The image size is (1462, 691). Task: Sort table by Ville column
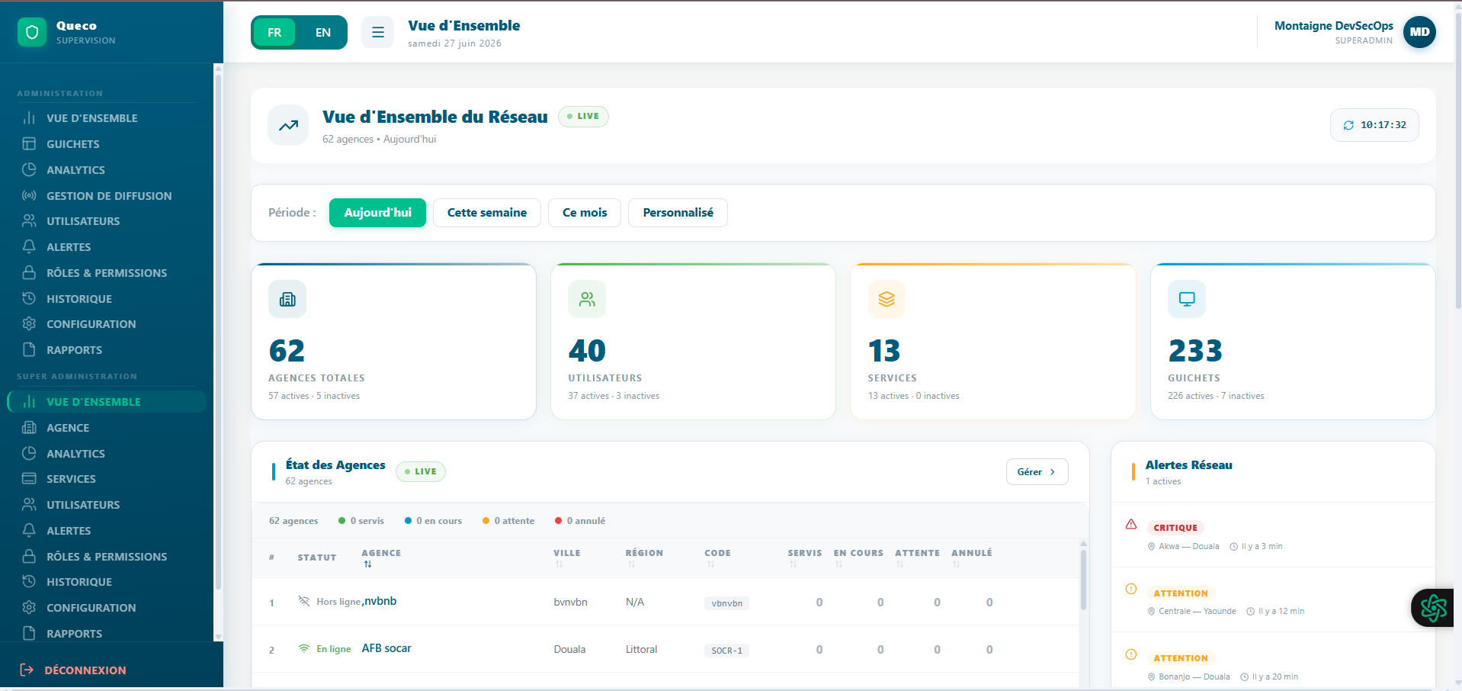tap(566, 558)
